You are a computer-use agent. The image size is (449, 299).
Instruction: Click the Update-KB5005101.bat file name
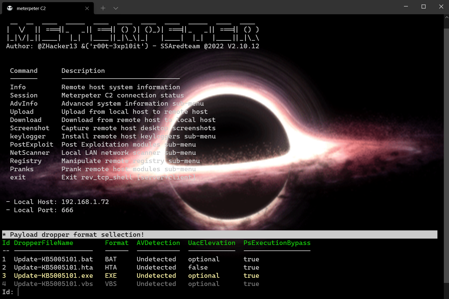pos(54,259)
